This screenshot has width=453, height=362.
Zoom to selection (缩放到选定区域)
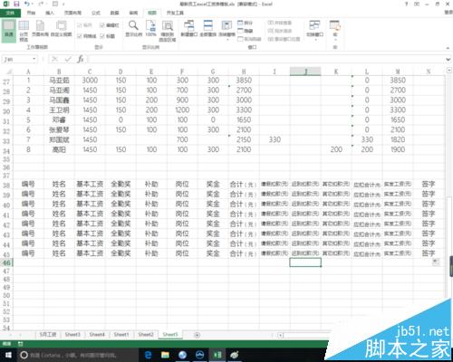[x=168, y=31]
